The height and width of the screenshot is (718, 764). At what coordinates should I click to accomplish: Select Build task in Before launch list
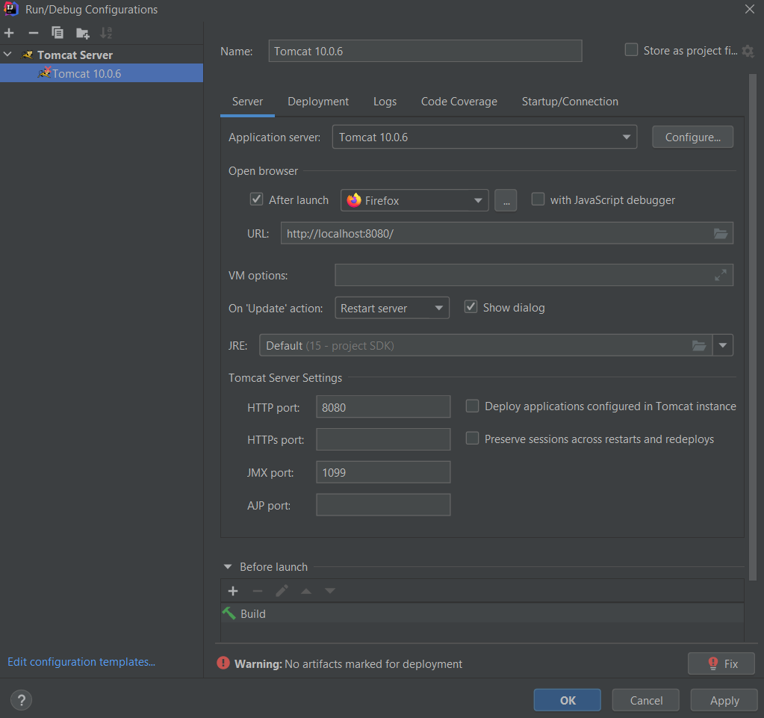pos(482,613)
